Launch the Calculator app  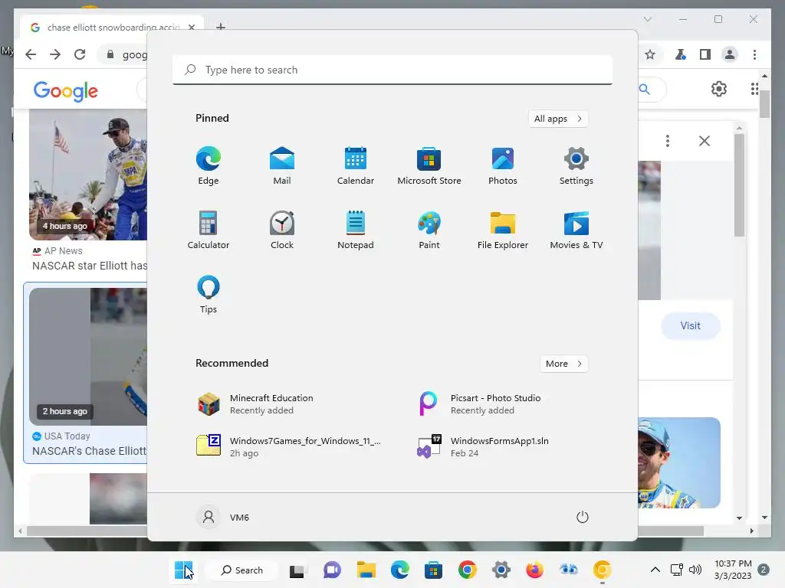(x=209, y=230)
